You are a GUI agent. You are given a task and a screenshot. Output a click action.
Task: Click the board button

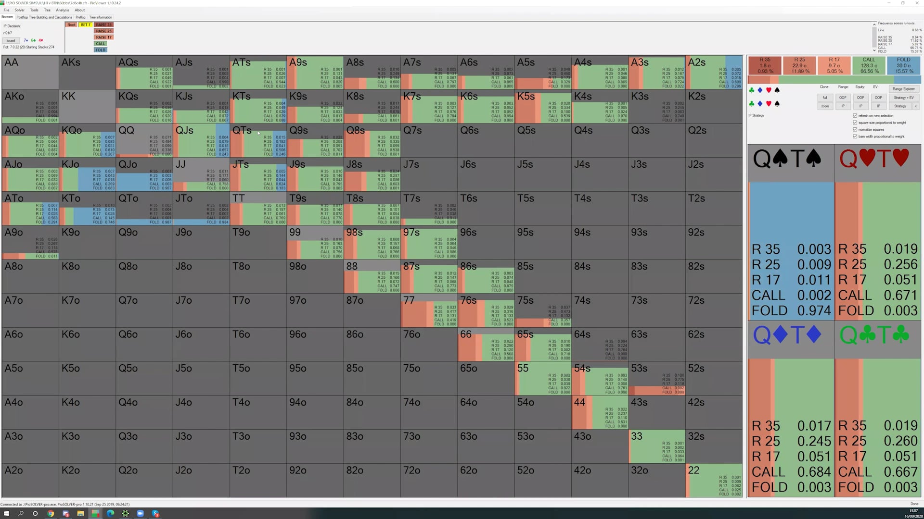(x=11, y=41)
